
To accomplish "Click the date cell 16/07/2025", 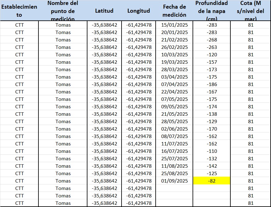I will (x=174, y=151).
